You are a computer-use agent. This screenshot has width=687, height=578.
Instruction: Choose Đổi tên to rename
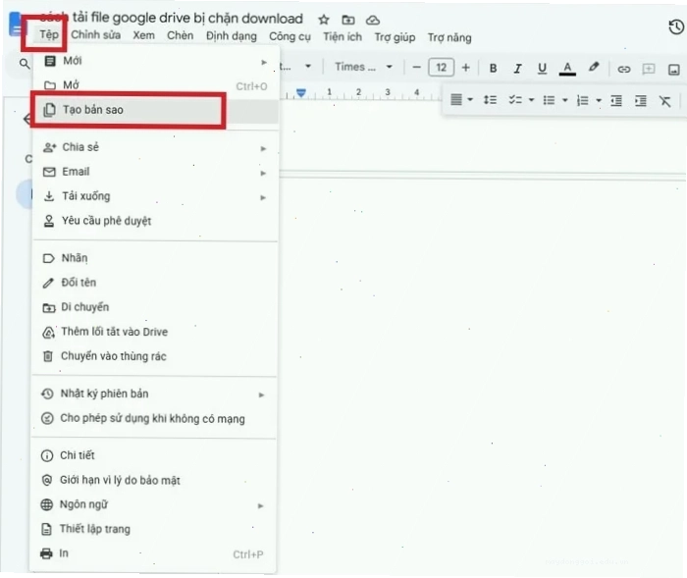pos(155,283)
